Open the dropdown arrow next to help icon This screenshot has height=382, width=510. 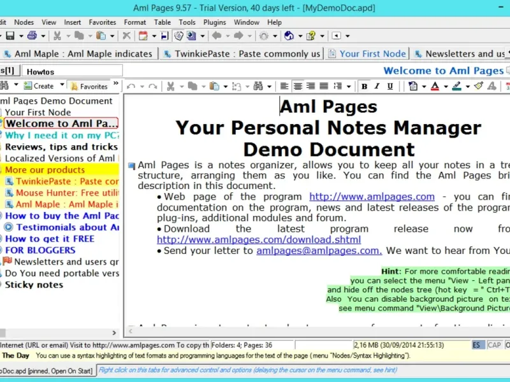(322, 36)
